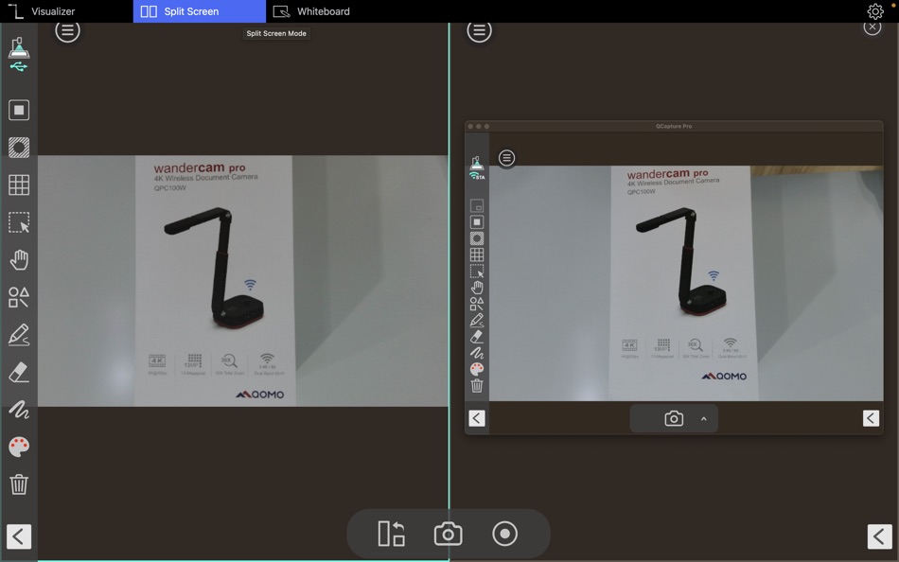
Task: Choose line stroke tool in QCapture Pro window
Action: pyautogui.click(x=476, y=353)
